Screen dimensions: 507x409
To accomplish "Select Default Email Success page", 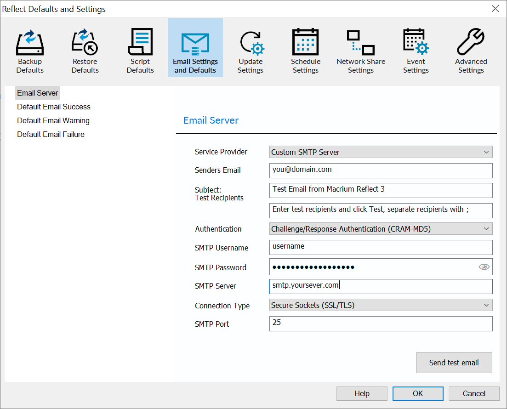I will pyautogui.click(x=54, y=107).
